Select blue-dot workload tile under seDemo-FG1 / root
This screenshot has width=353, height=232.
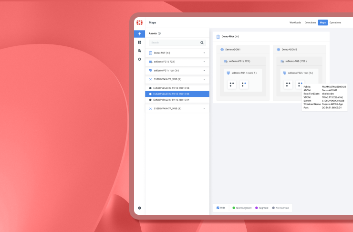(244, 84)
